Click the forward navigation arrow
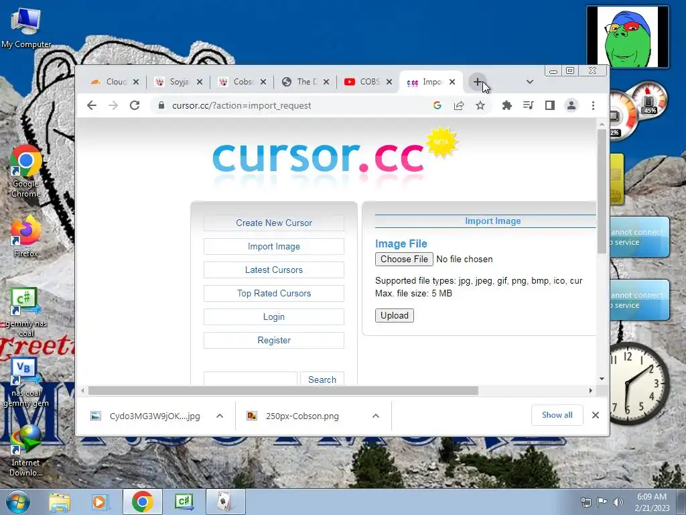The image size is (686, 515). [113, 105]
